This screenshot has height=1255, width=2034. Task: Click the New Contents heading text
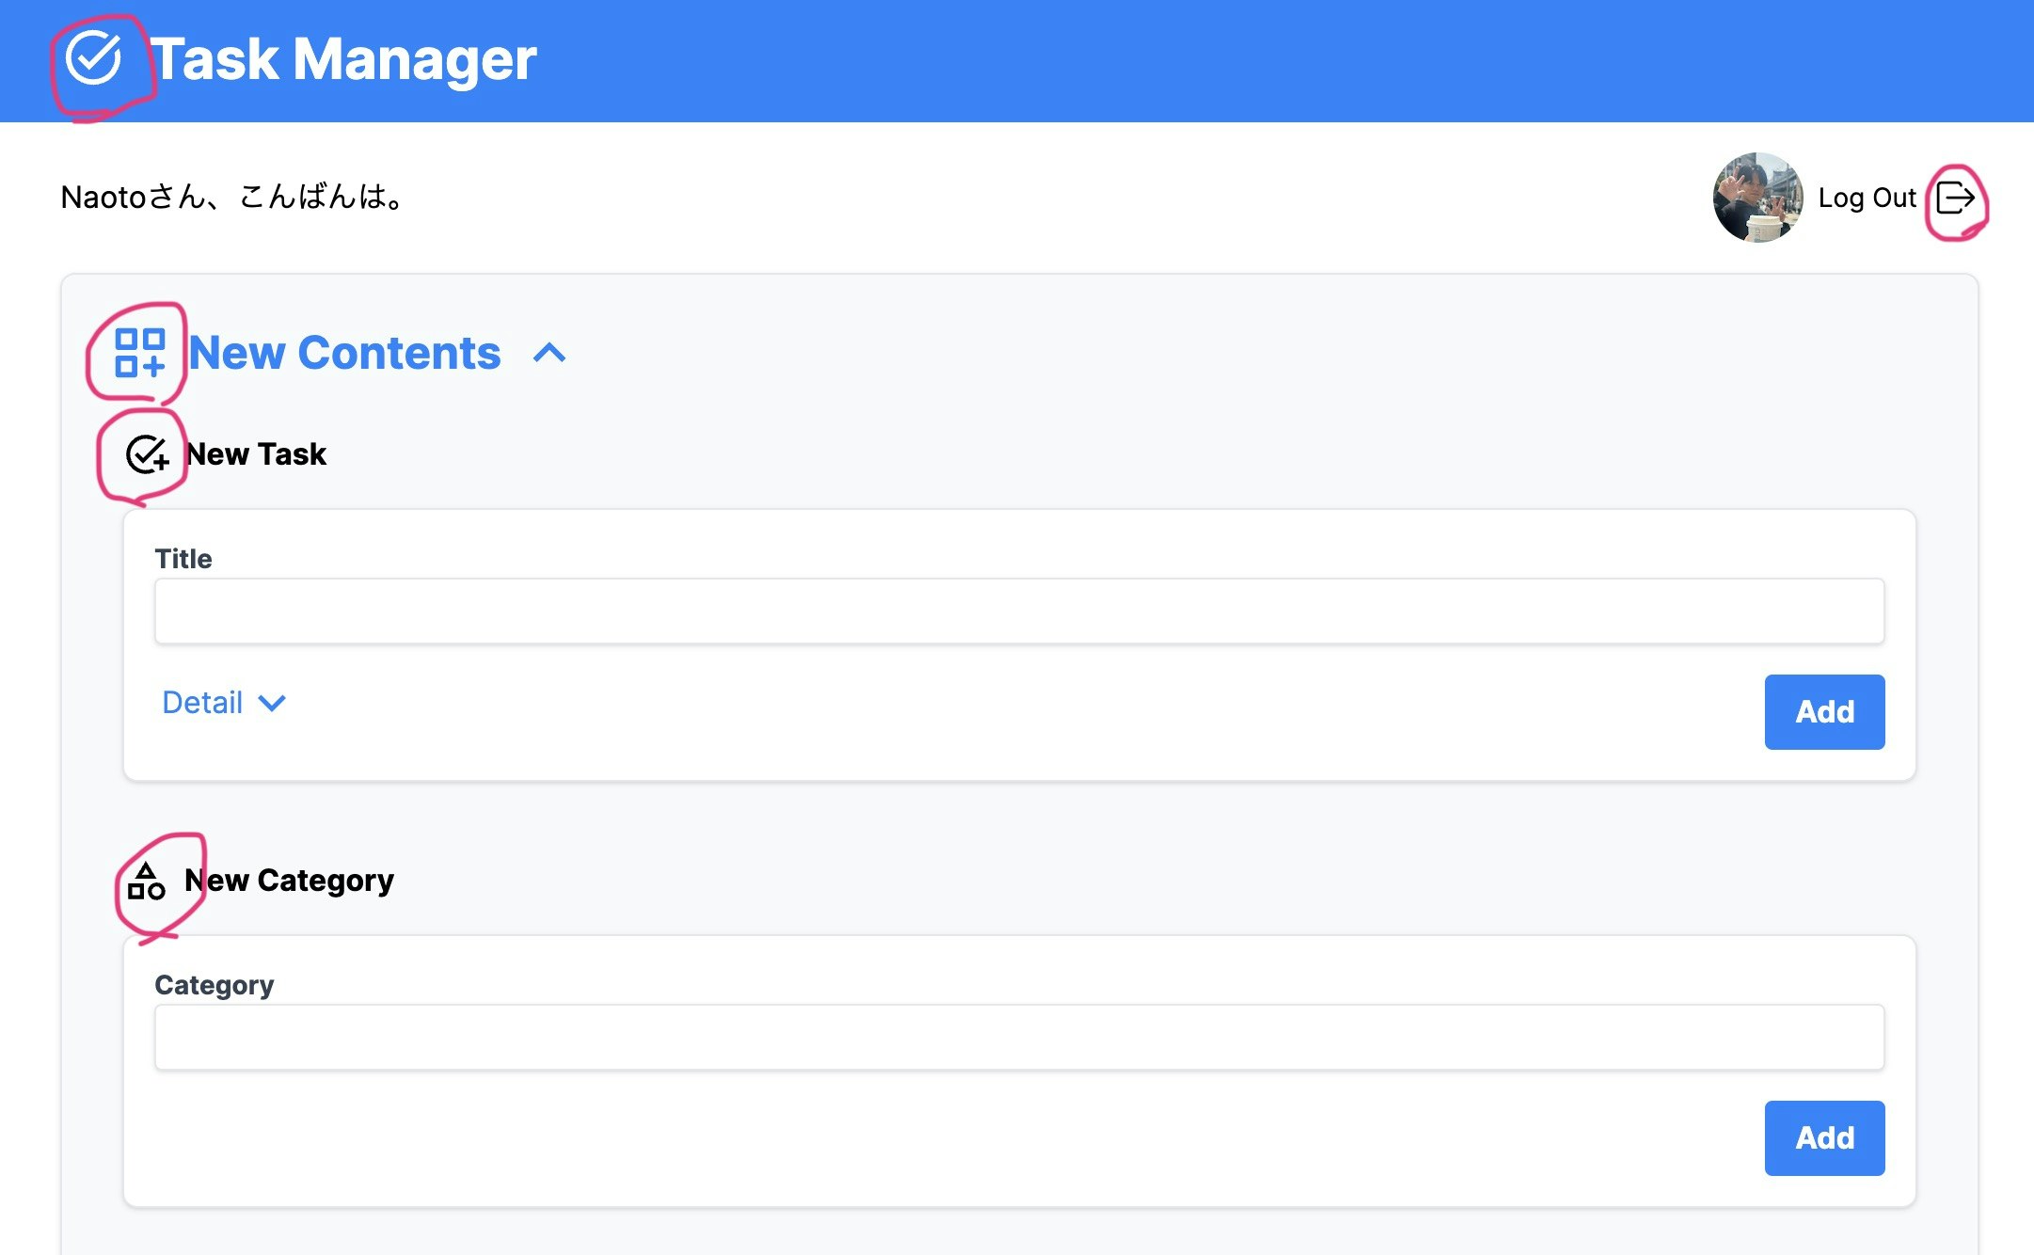(x=345, y=354)
